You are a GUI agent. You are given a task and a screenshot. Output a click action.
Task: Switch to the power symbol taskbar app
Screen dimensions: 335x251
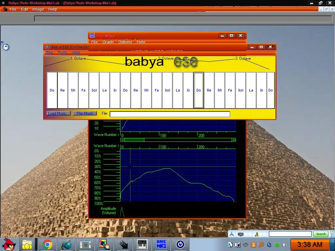coord(180,244)
